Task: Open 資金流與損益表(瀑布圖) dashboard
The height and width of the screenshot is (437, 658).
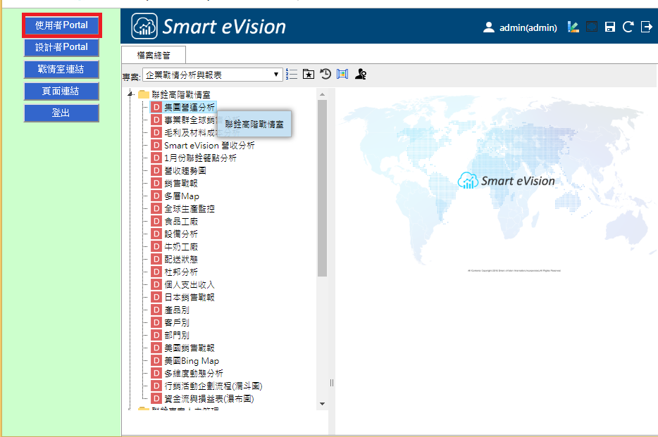Action: [209, 398]
